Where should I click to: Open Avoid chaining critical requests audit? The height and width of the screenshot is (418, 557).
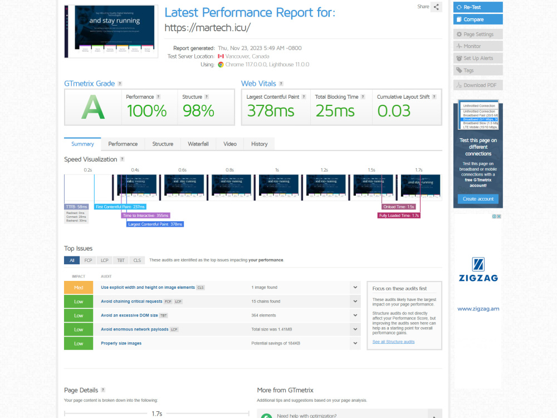131,302
